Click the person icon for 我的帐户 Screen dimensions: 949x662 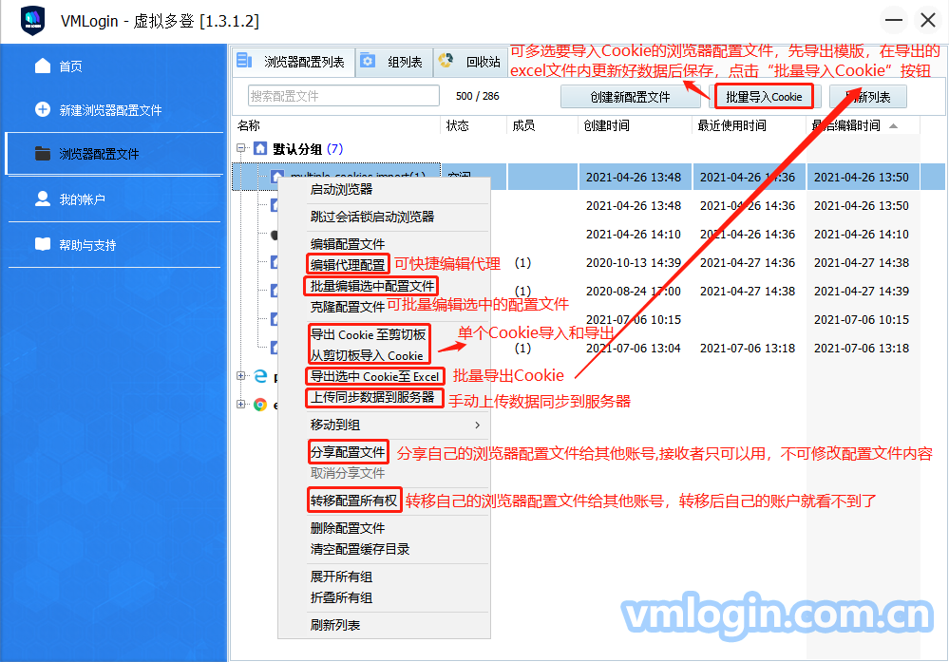43,199
